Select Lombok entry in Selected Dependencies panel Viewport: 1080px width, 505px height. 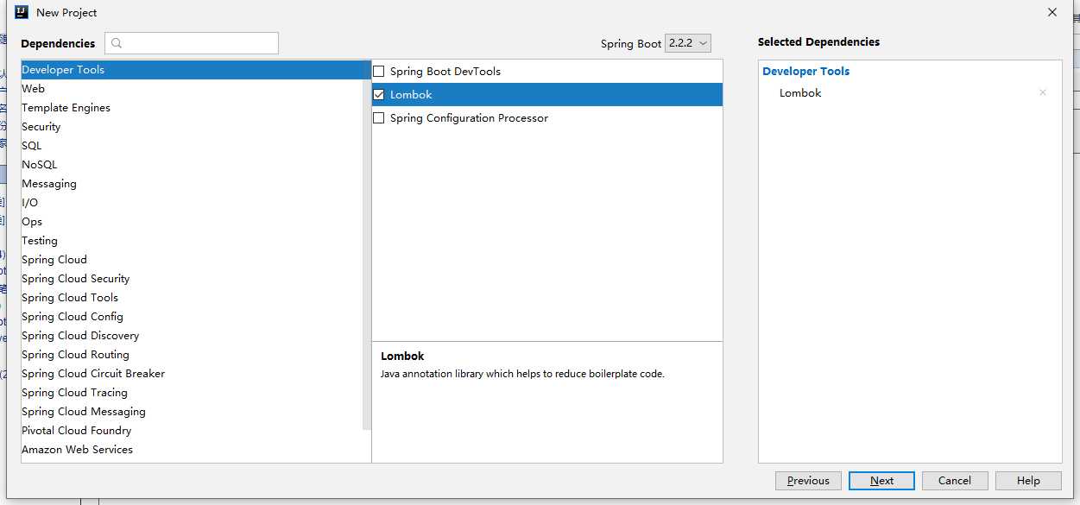click(800, 93)
